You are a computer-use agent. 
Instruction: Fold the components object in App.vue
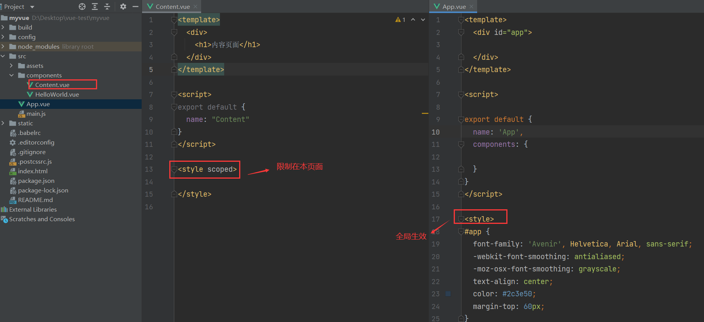click(461, 145)
